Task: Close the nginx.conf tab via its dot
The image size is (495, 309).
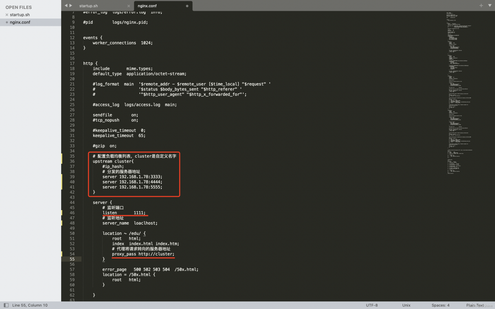Action: click(x=187, y=6)
